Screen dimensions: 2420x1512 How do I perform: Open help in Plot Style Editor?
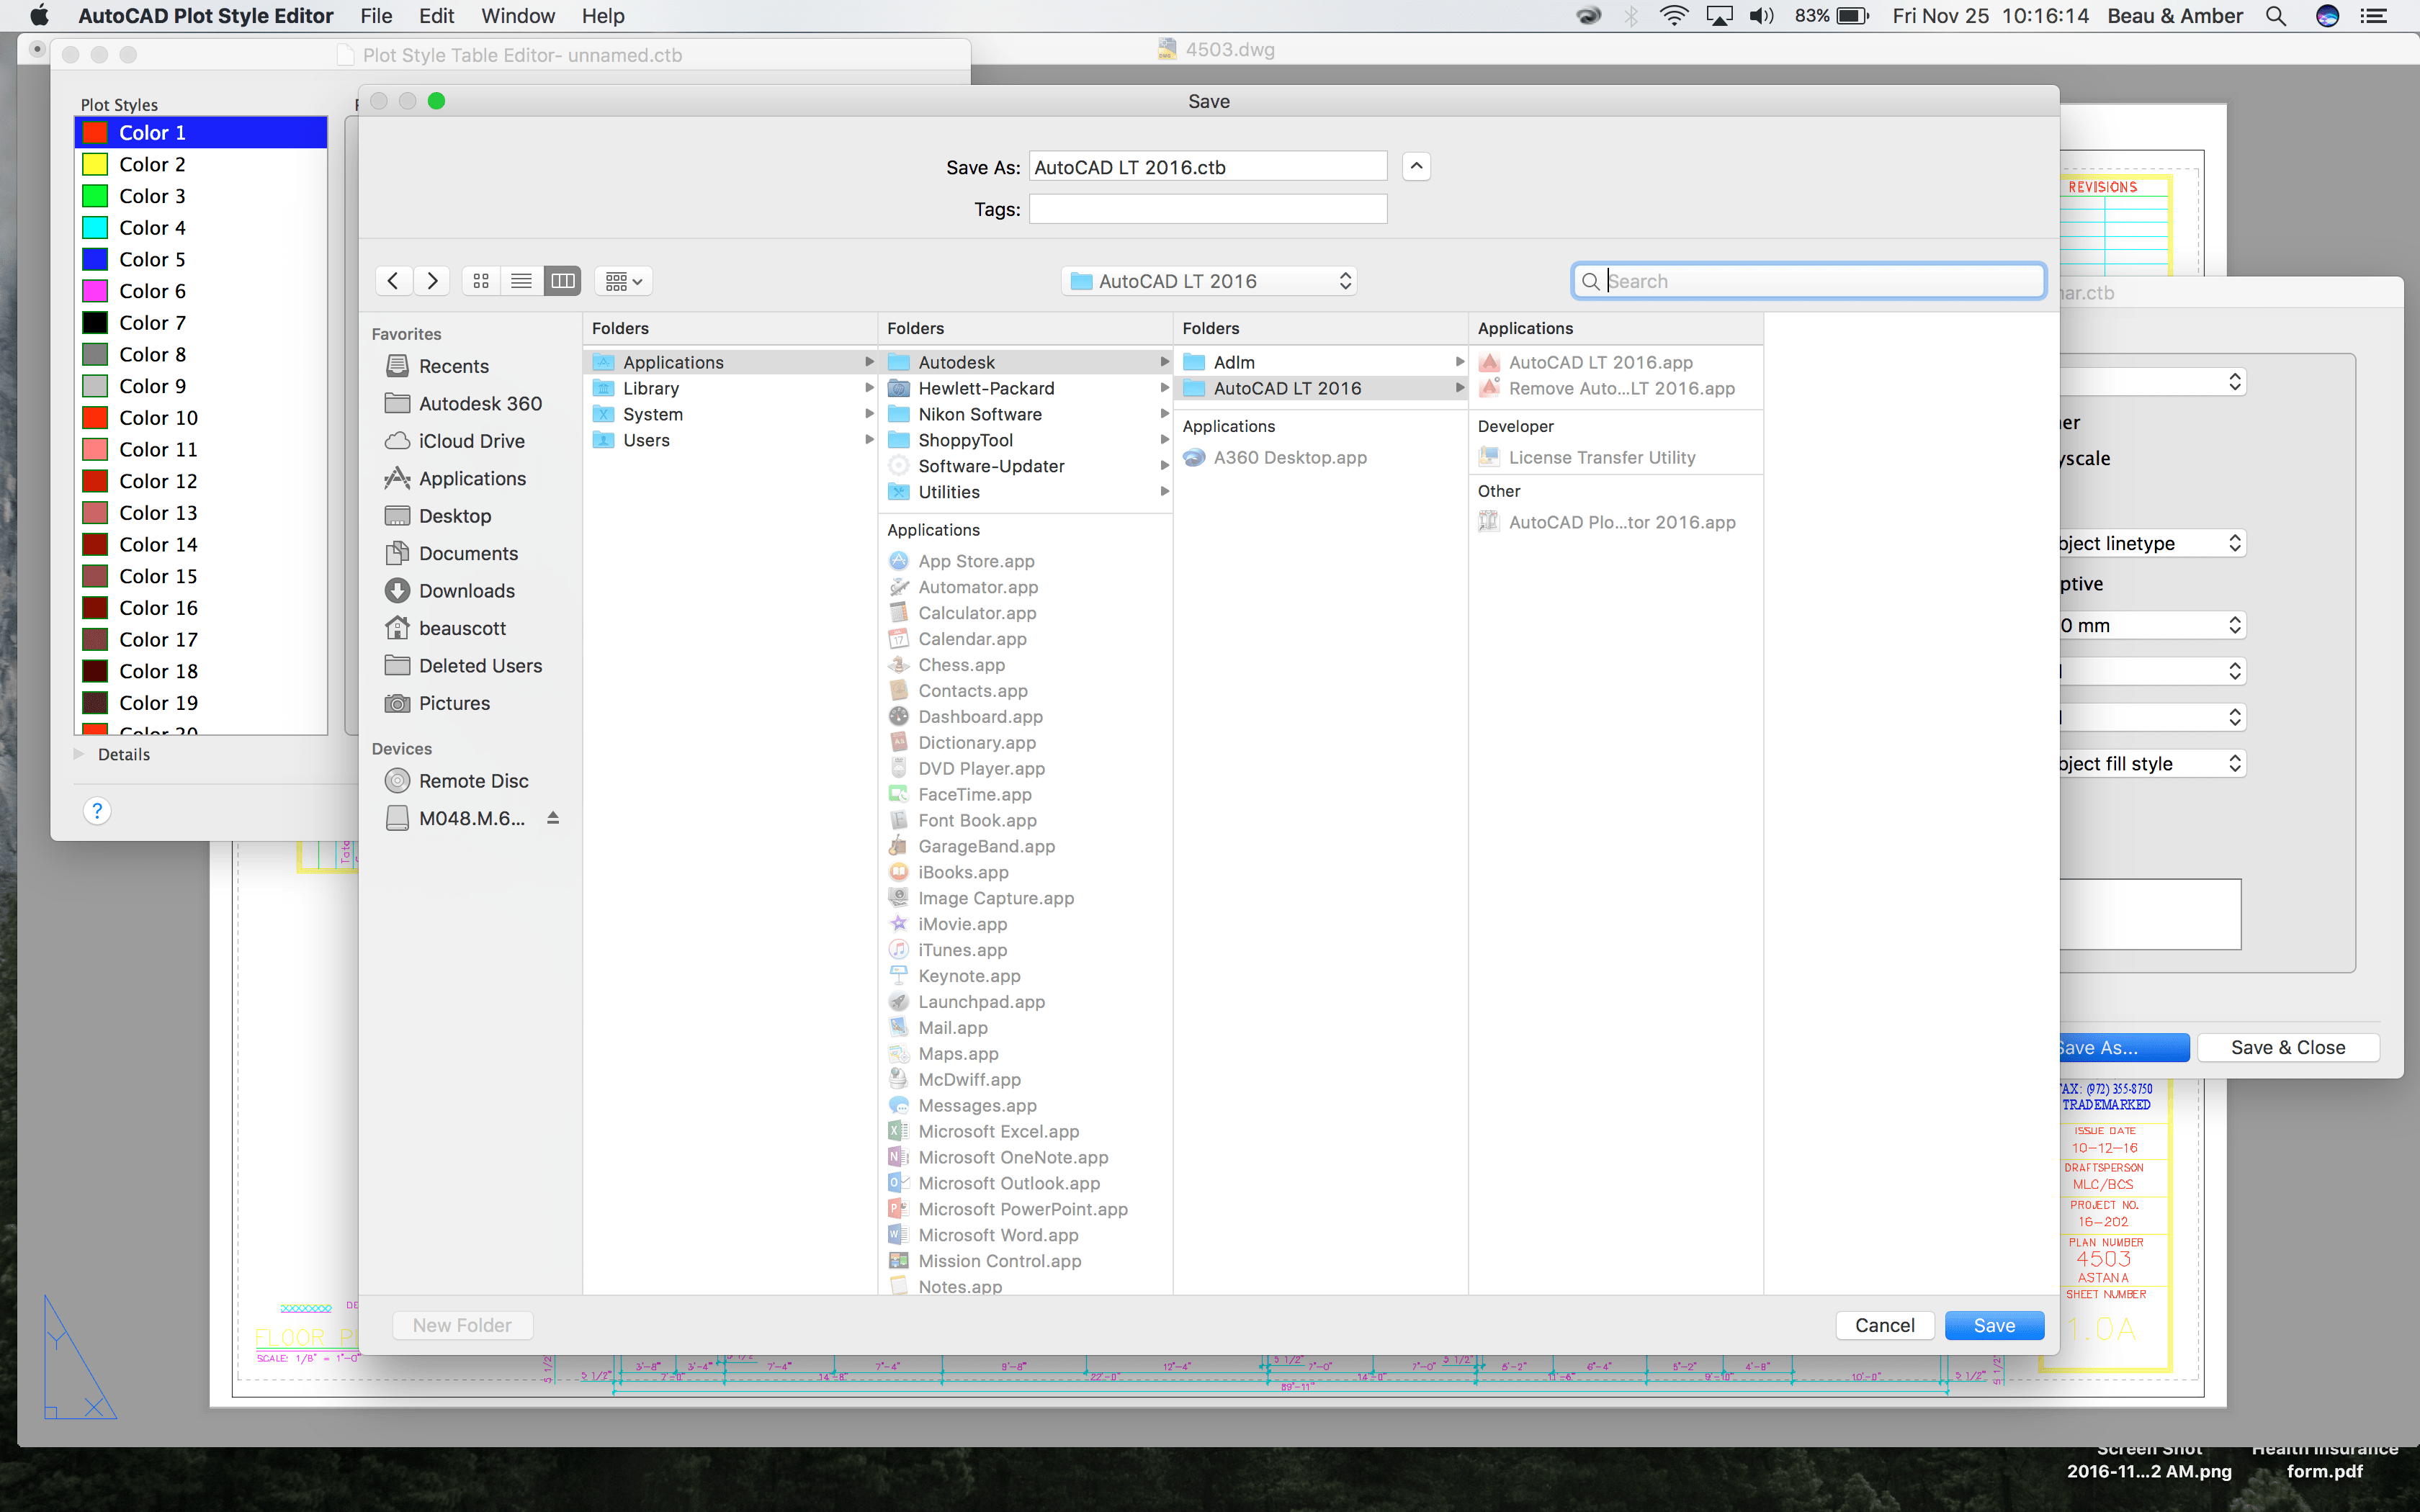point(96,811)
